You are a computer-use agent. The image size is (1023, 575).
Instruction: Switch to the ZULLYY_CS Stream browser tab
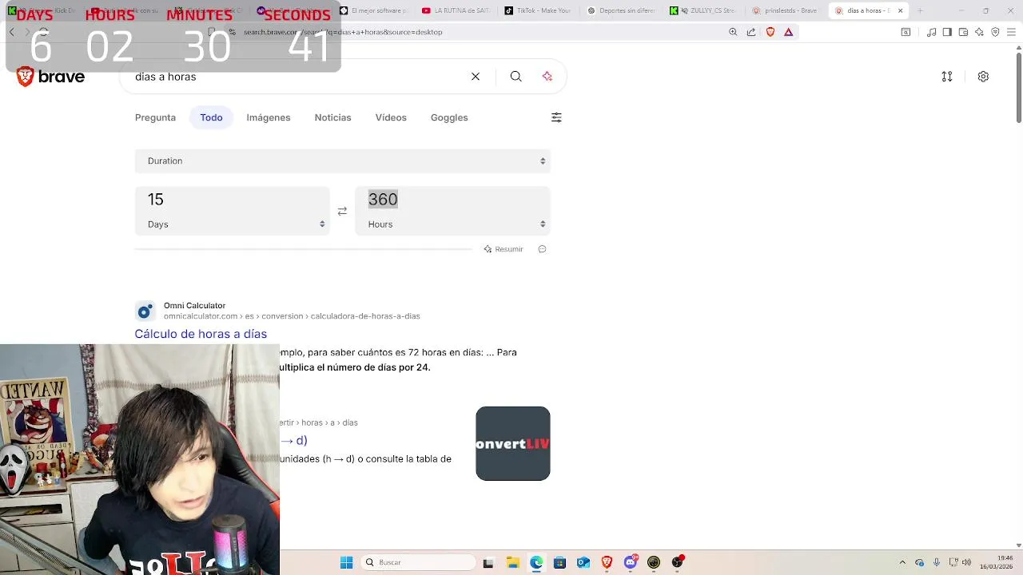click(703, 10)
